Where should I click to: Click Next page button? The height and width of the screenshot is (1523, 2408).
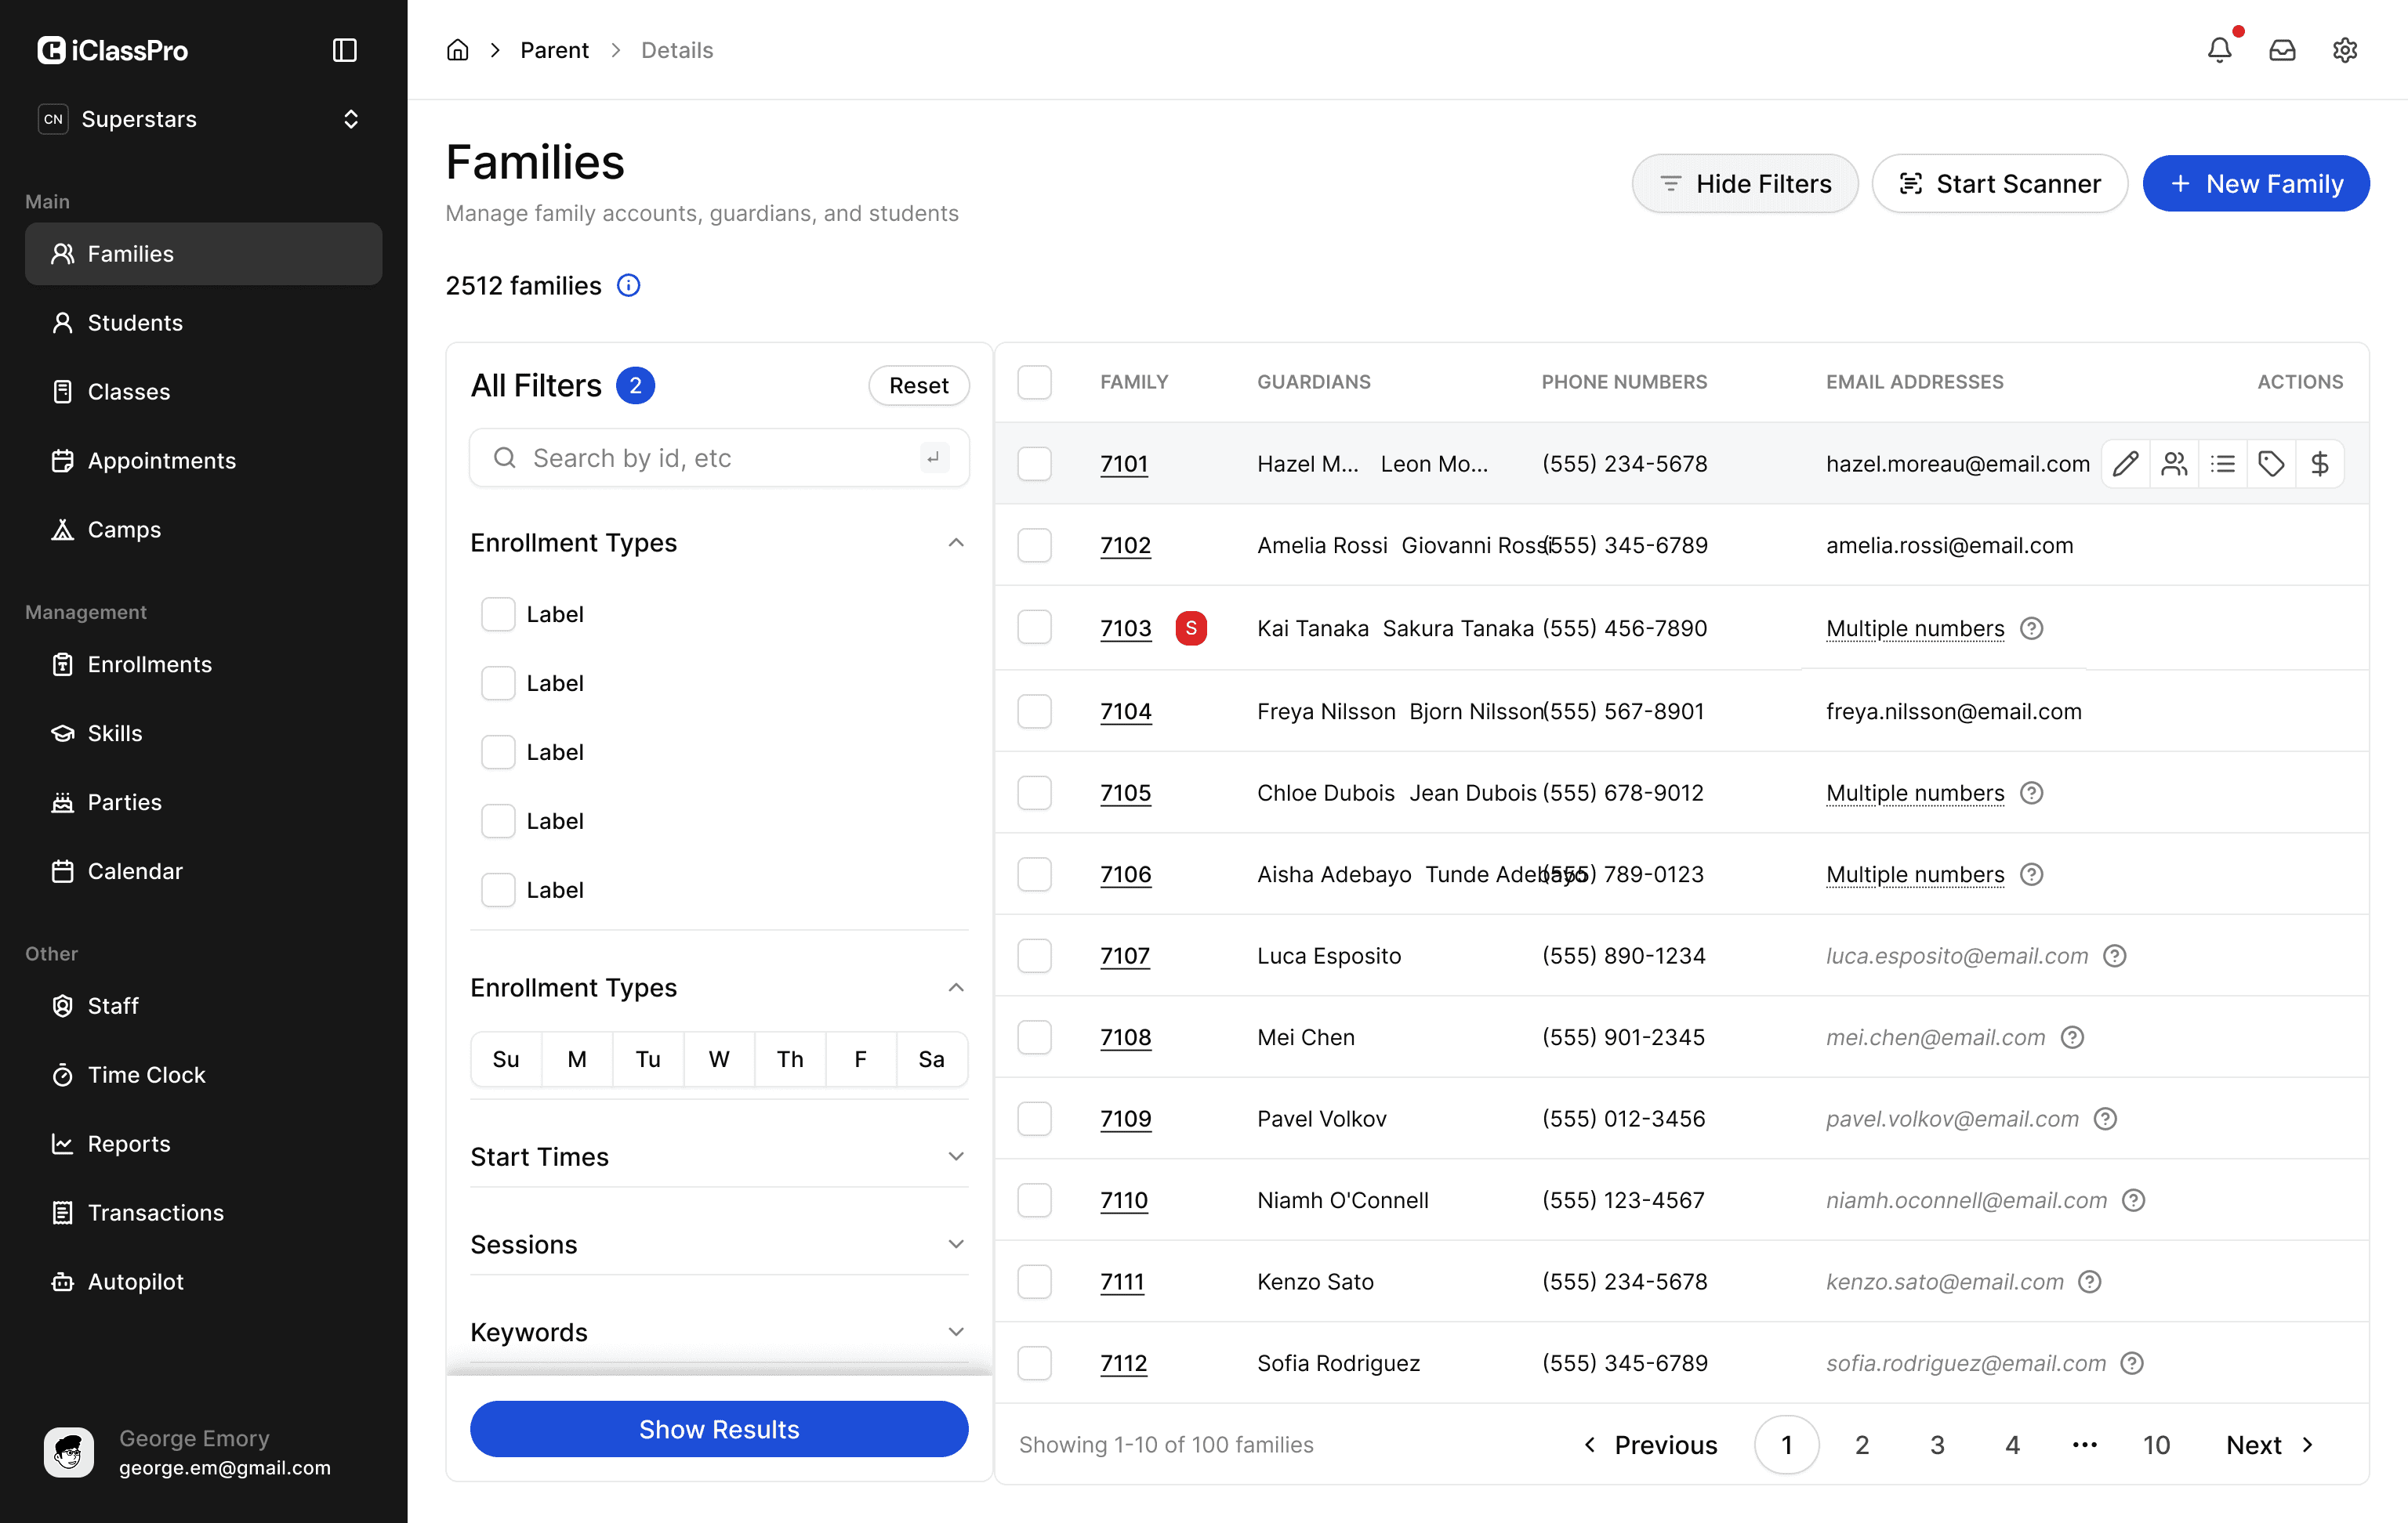[x=2269, y=1445]
